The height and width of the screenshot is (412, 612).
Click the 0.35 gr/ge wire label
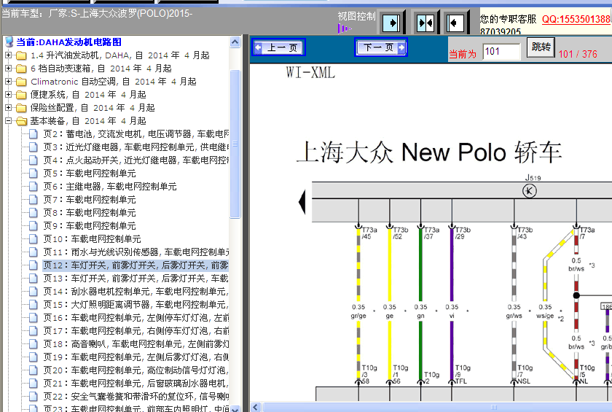[358, 311]
